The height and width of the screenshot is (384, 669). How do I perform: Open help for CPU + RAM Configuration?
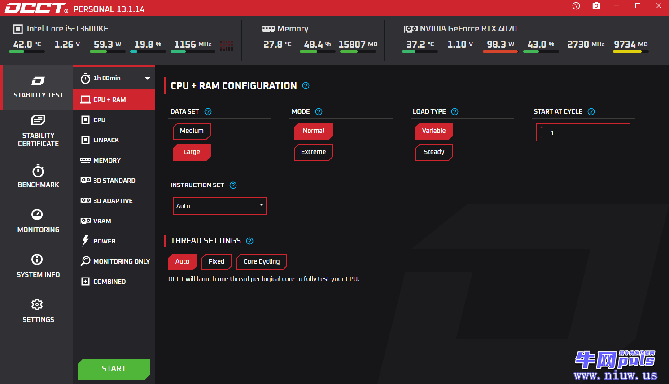306,86
